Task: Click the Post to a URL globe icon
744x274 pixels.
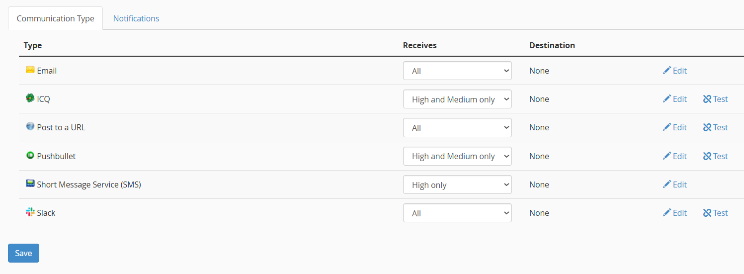Action: click(x=30, y=127)
